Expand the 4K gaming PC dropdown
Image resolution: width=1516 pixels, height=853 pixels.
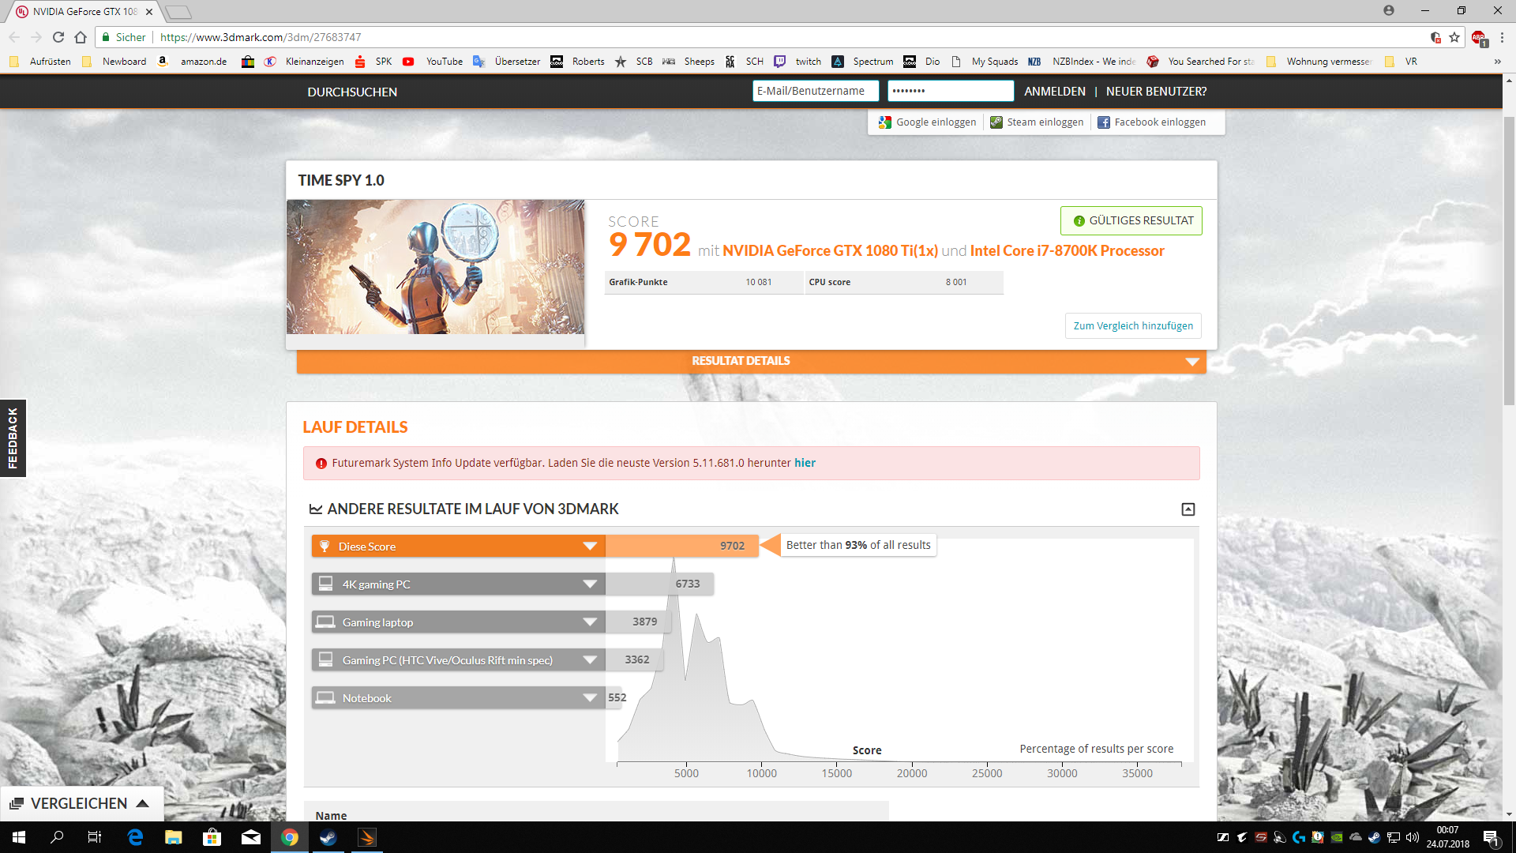point(590,584)
